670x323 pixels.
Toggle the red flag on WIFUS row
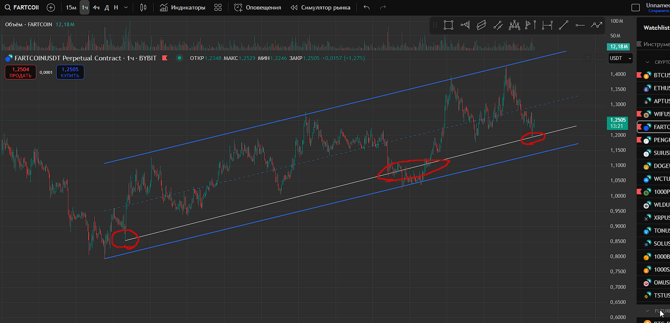[640, 114]
